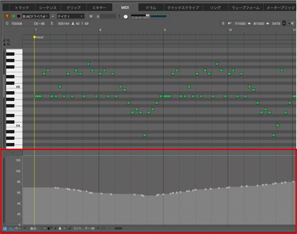Click the right arrow after 8|1|000

(268, 24)
